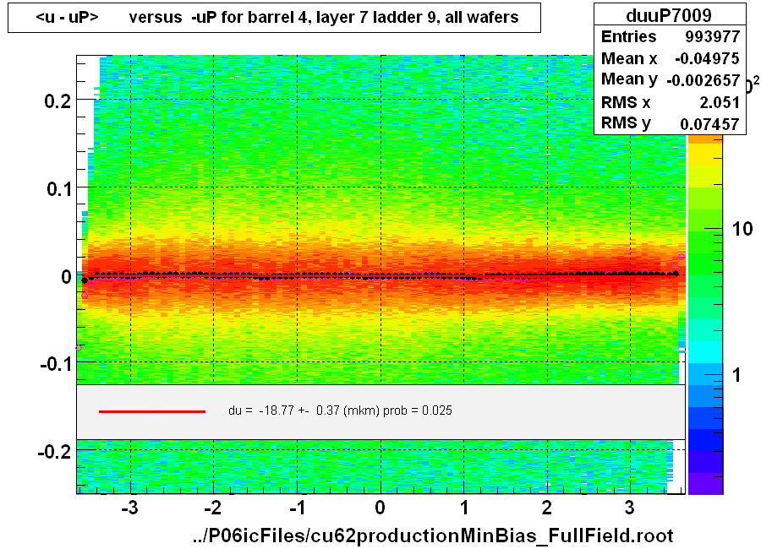The image size is (761, 549).
Task: Click the color scale label 1
Action: [737, 374]
